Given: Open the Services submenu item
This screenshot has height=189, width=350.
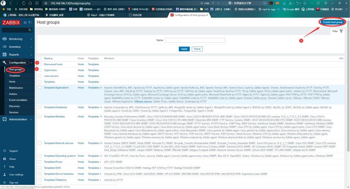Looking at the screenshot, I should click(13, 112).
